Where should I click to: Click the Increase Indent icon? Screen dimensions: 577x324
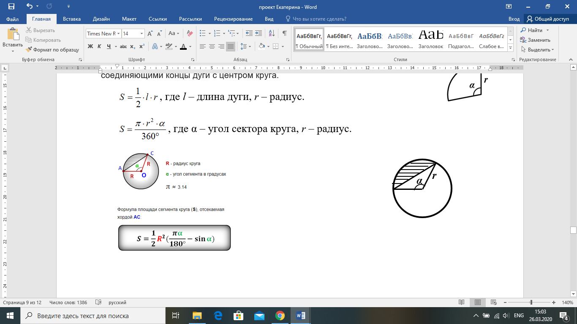point(259,33)
